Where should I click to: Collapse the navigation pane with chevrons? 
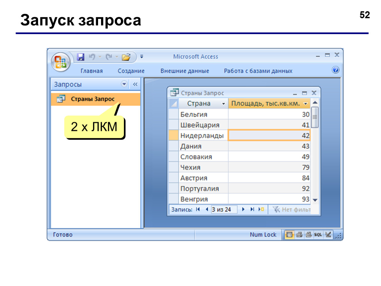coord(135,84)
